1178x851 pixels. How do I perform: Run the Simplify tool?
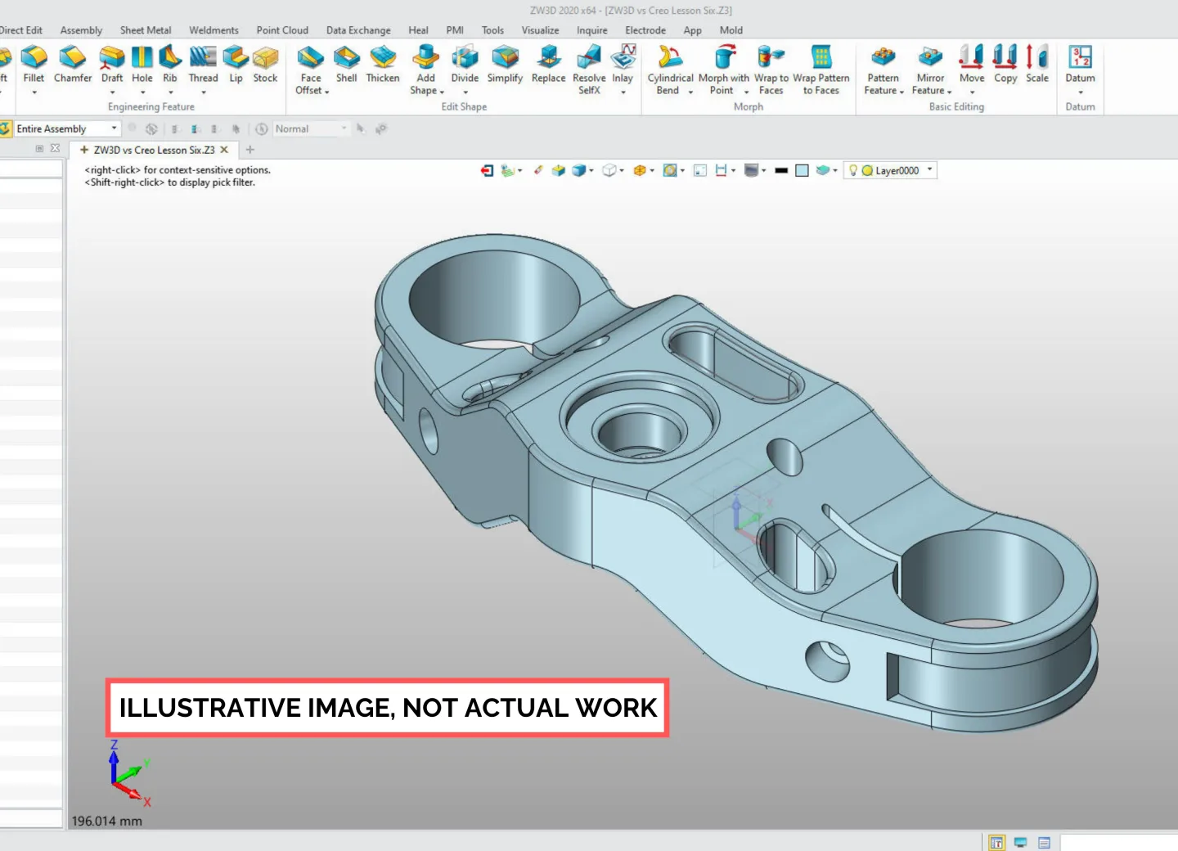(x=505, y=64)
